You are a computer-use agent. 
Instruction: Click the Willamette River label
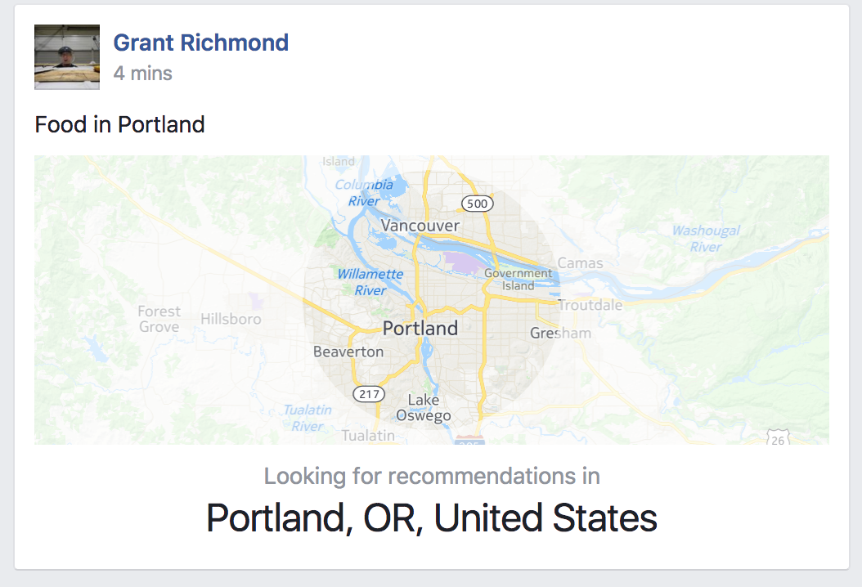pos(370,282)
